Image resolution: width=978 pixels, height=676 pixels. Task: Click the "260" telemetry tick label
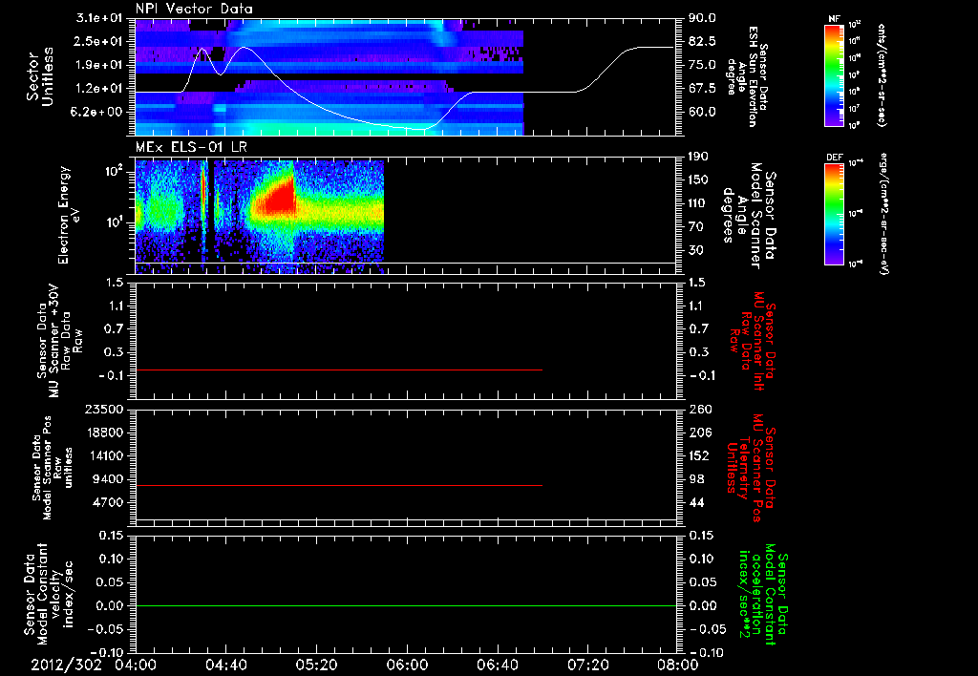pos(698,410)
